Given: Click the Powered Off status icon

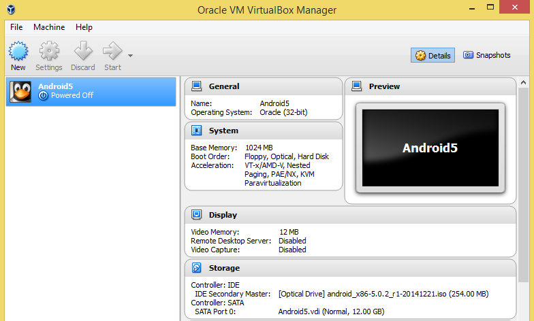Looking at the screenshot, I should [44, 95].
